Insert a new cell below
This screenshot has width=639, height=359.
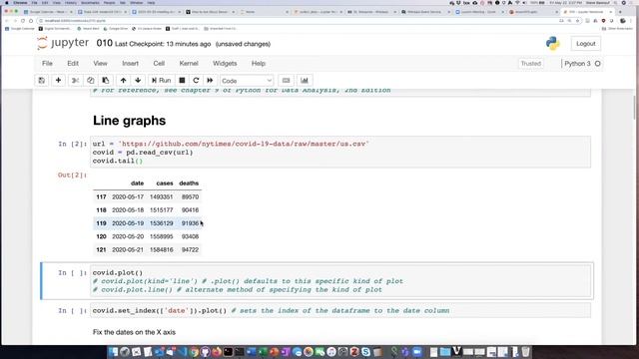58,80
